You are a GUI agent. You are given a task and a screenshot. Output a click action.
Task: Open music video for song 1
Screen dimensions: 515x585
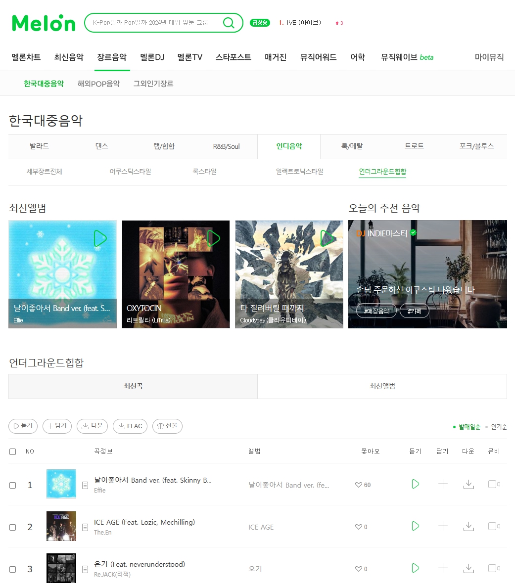(494, 484)
